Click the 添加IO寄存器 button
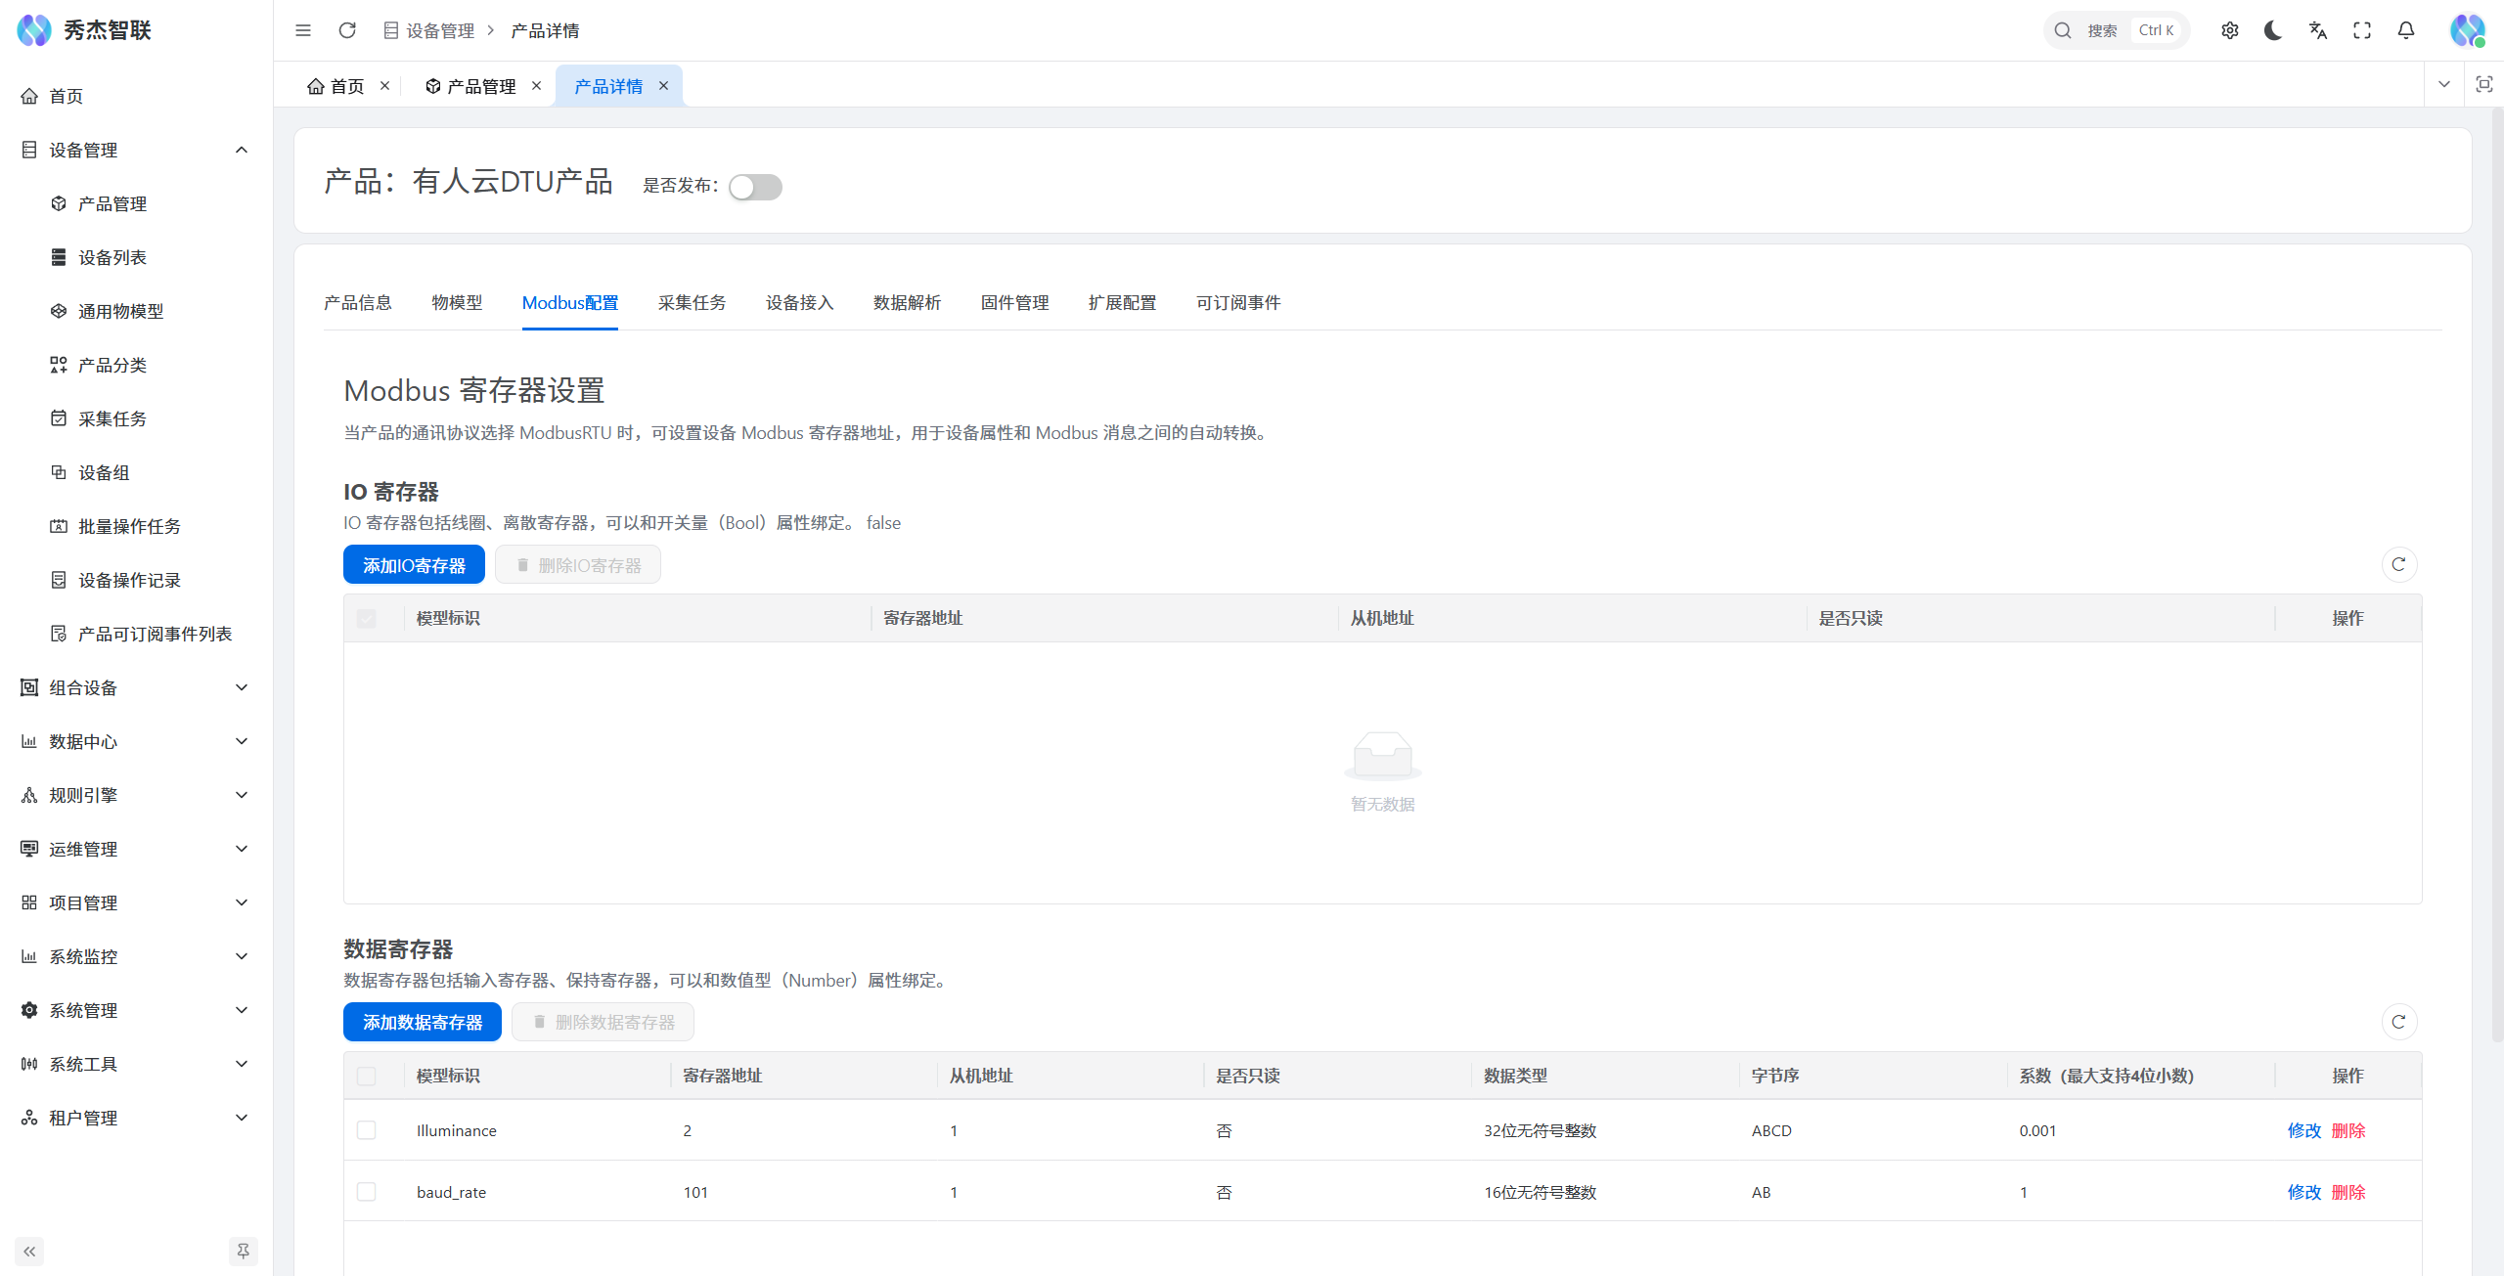Viewport: 2504px width, 1276px height. coord(414,565)
